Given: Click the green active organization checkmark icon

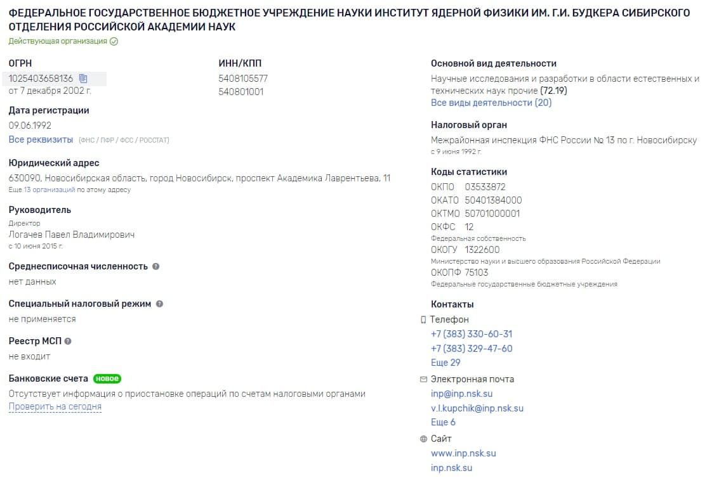Looking at the screenshot, I should pos(114,41).
